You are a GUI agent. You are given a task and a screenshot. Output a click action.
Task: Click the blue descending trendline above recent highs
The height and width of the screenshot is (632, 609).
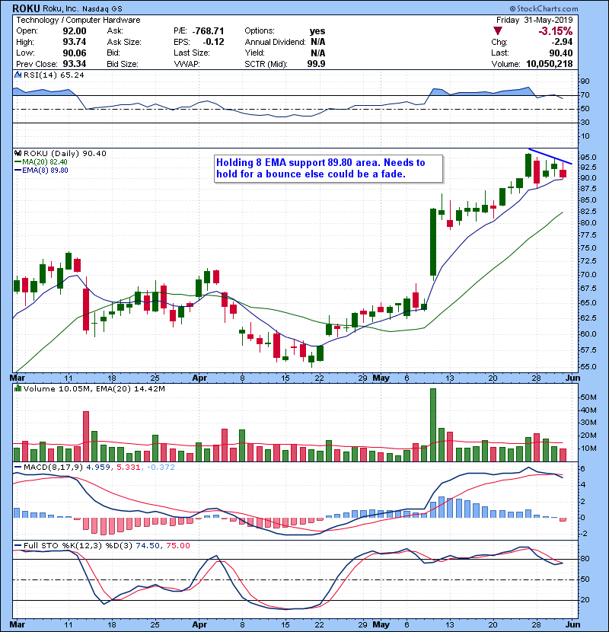click(550, 156)
